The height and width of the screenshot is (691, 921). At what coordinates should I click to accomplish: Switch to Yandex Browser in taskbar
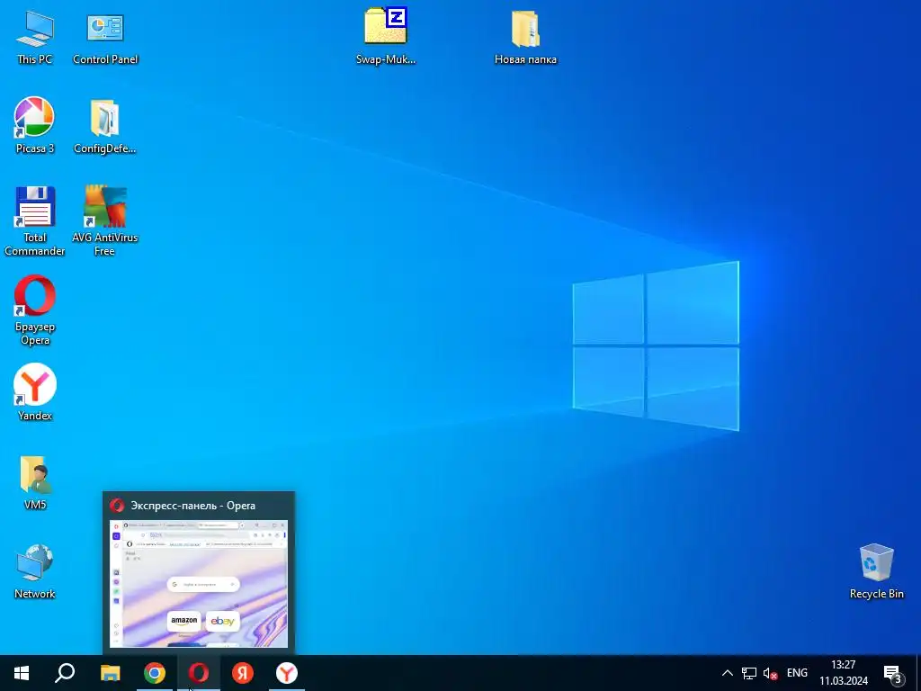pos(287,673)
